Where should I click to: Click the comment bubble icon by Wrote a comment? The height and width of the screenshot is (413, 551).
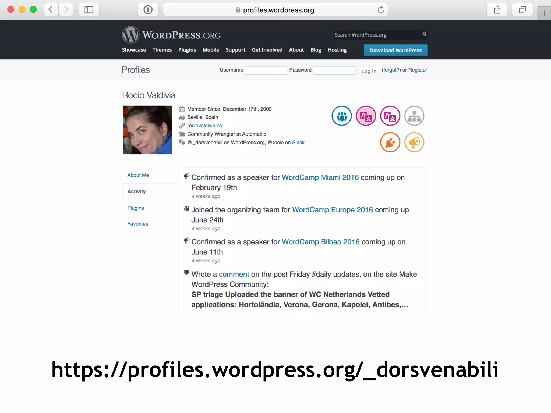(x=186, y=273)
